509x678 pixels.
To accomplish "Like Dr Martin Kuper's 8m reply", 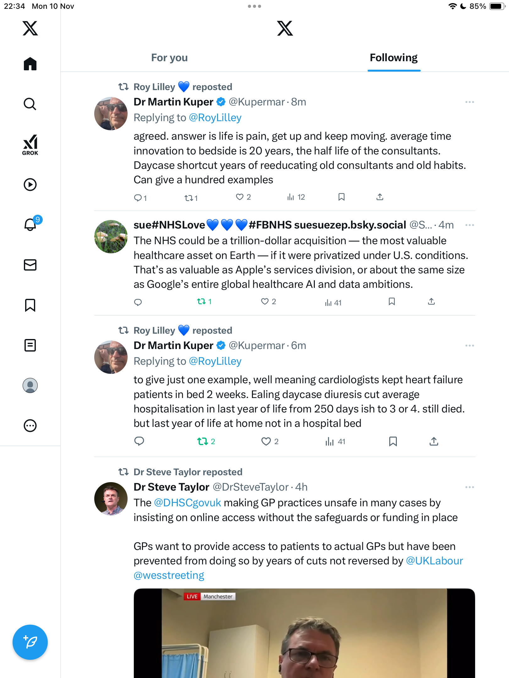I will [x=240, y=197].
